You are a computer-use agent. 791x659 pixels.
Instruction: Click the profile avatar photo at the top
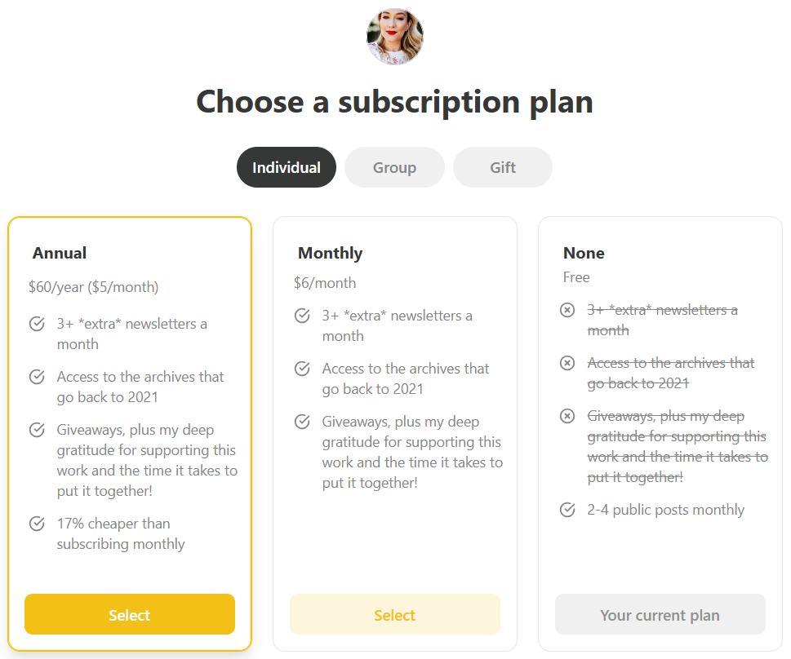tap(394, 36)
